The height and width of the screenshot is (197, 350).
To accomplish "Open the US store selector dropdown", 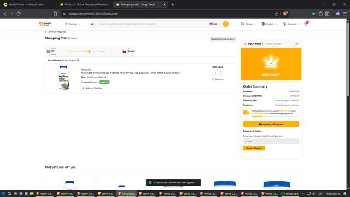I will point(214,24).
